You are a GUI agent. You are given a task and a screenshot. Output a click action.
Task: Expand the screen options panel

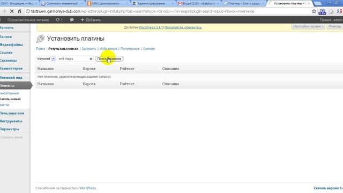point(308,26)
